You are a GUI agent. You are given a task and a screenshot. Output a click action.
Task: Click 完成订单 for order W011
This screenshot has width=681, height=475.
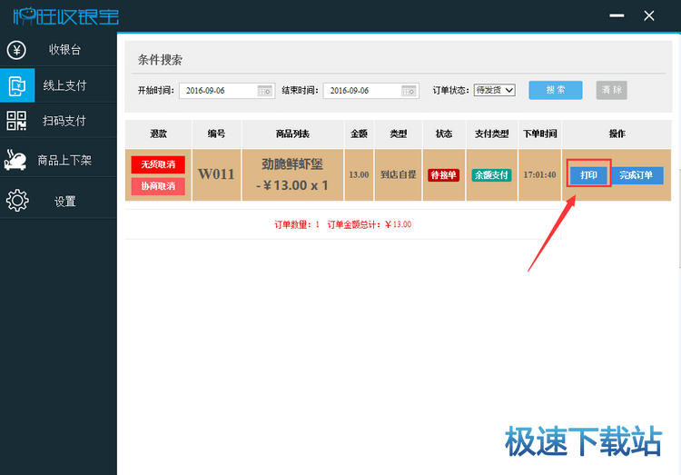click(637, 175)
